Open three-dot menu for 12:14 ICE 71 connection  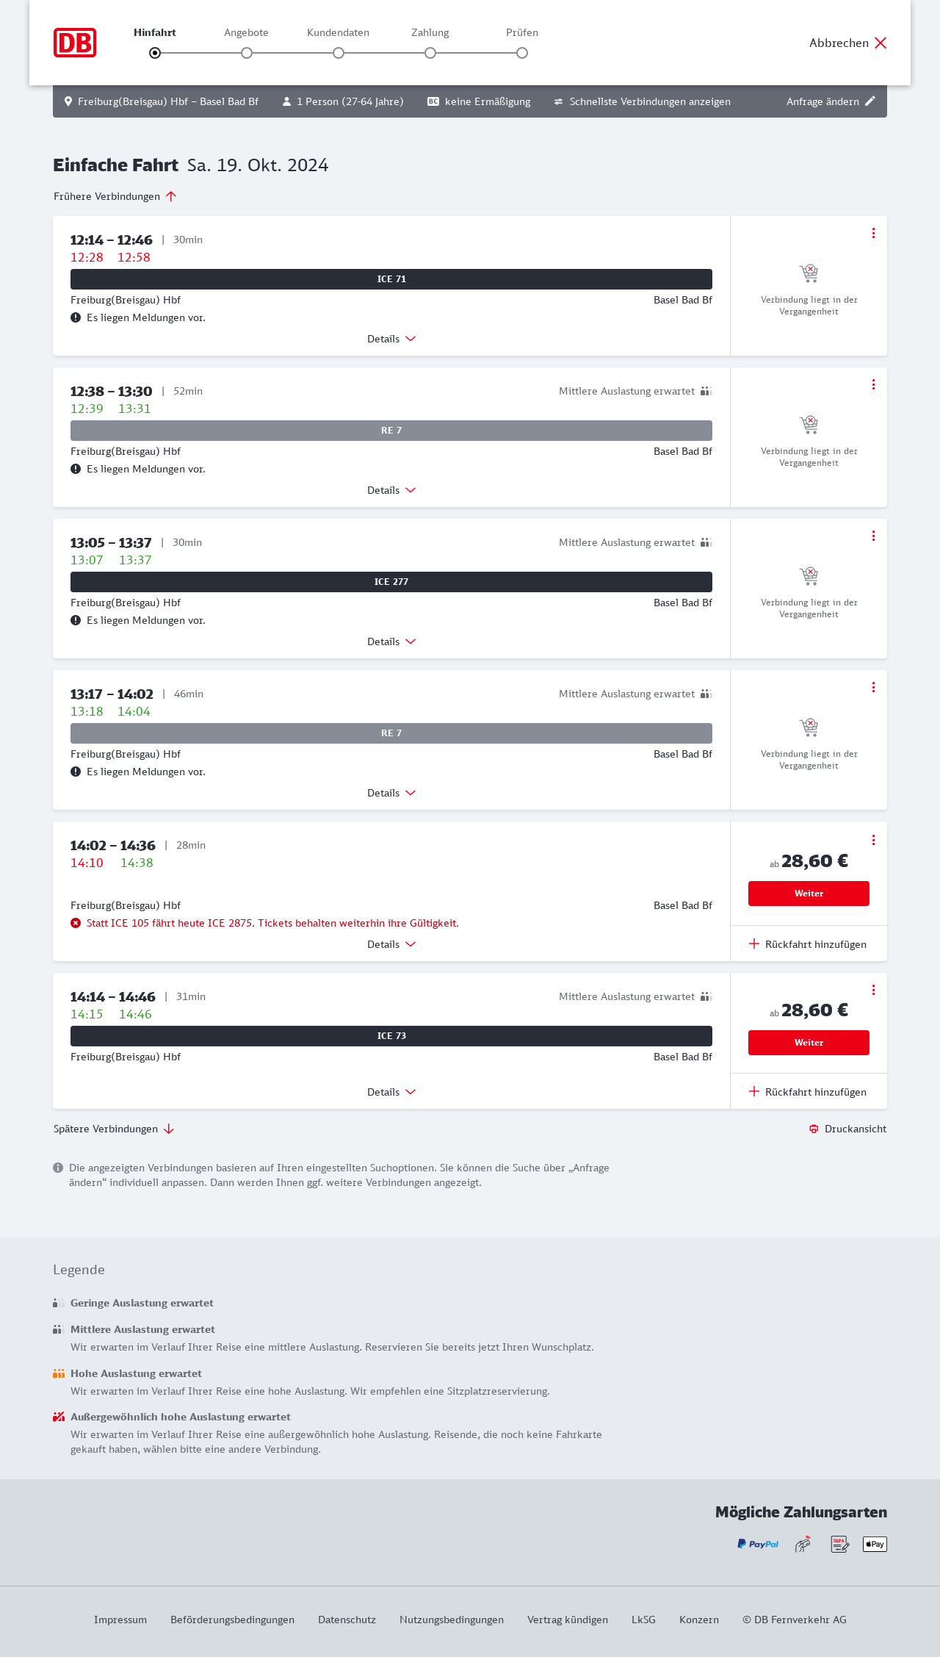(x=873, y=233)
